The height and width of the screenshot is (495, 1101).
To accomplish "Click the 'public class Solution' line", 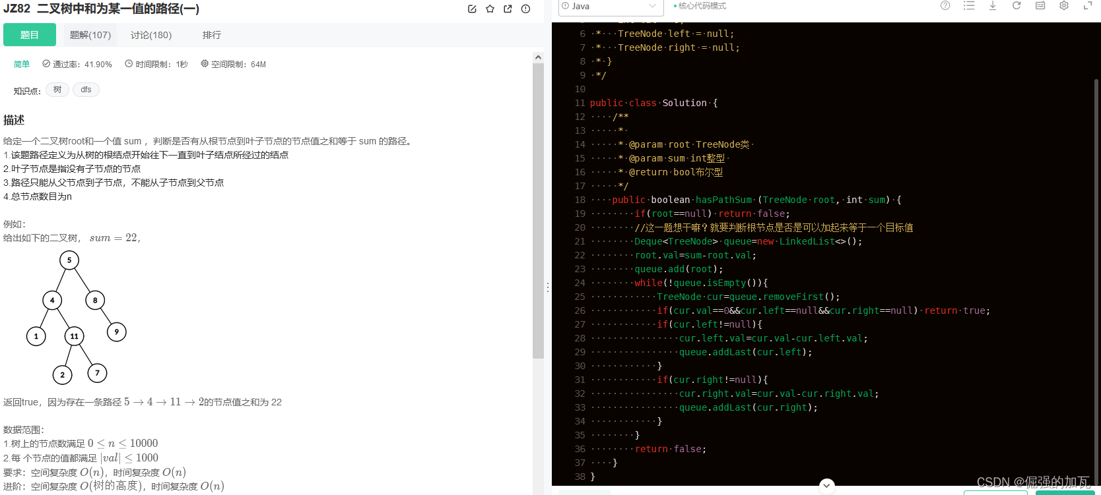I will pos(653,103).
